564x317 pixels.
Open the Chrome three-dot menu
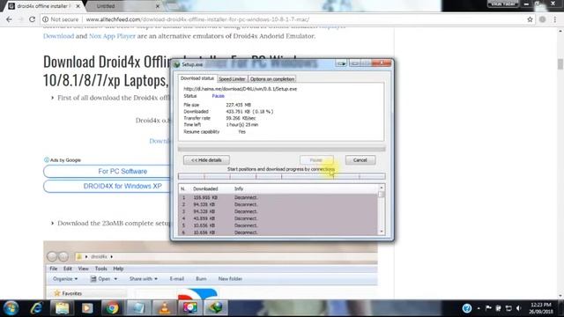click(555, 19)
